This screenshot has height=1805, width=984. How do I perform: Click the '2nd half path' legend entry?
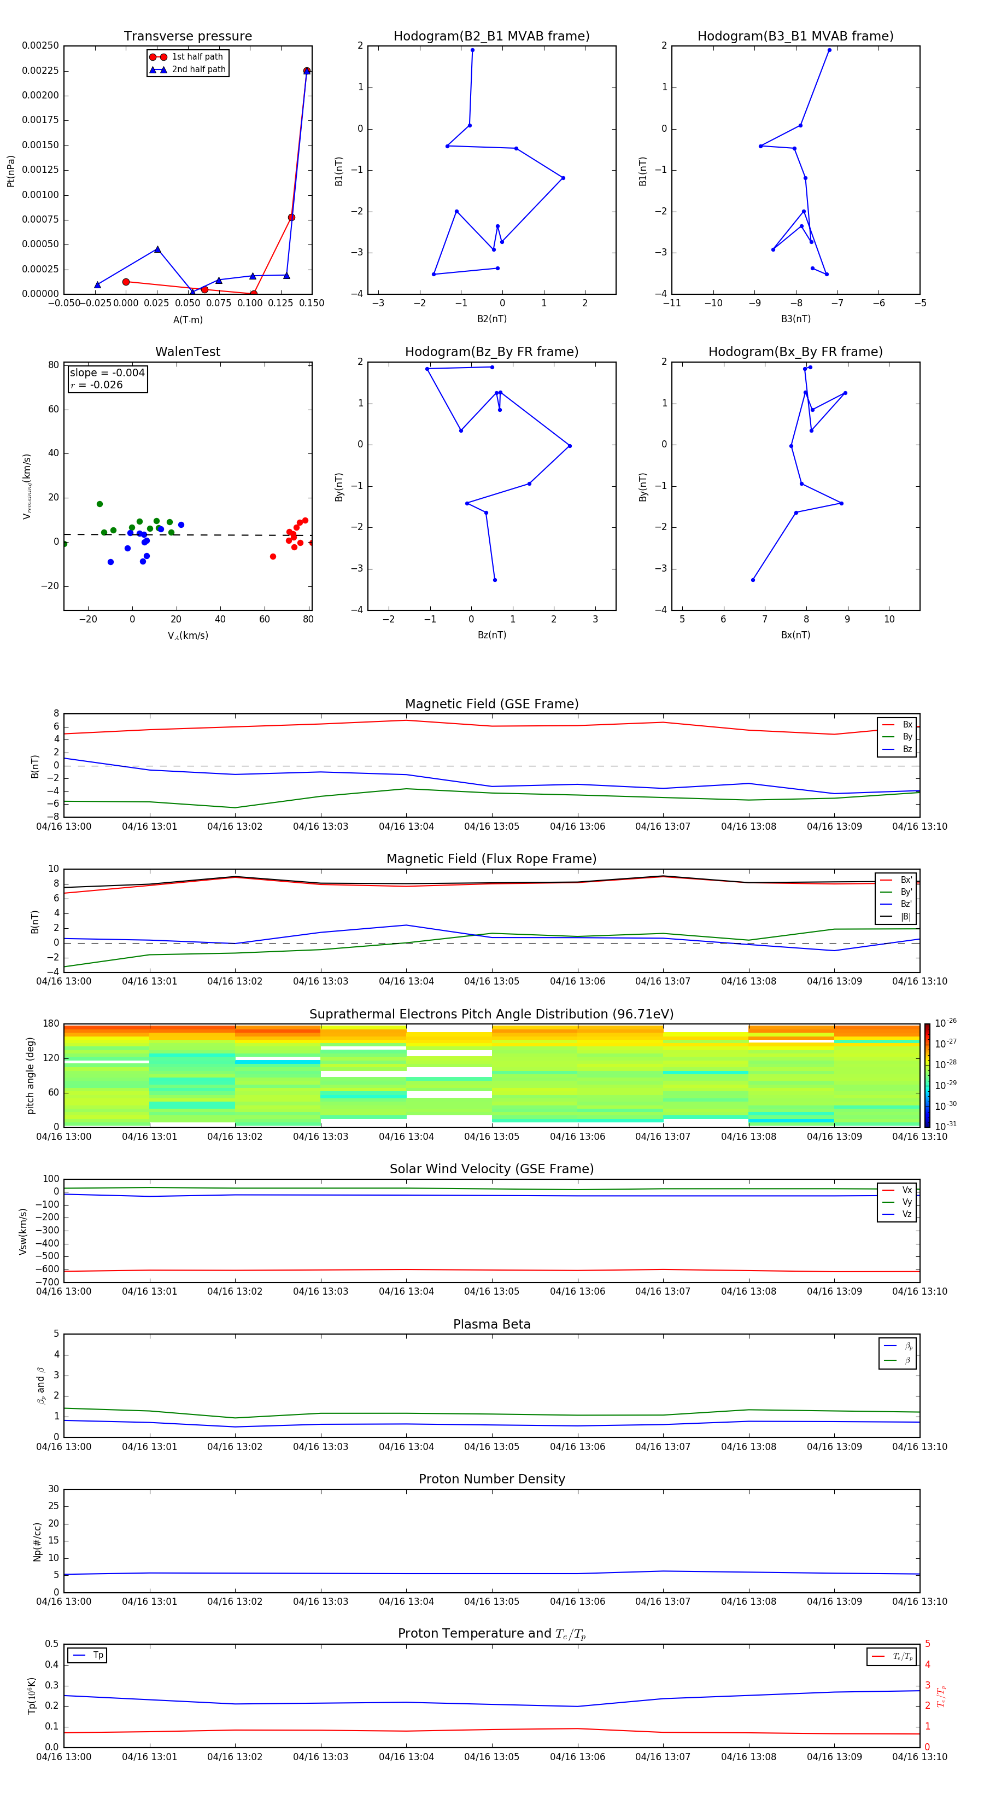tap(187, 69)
